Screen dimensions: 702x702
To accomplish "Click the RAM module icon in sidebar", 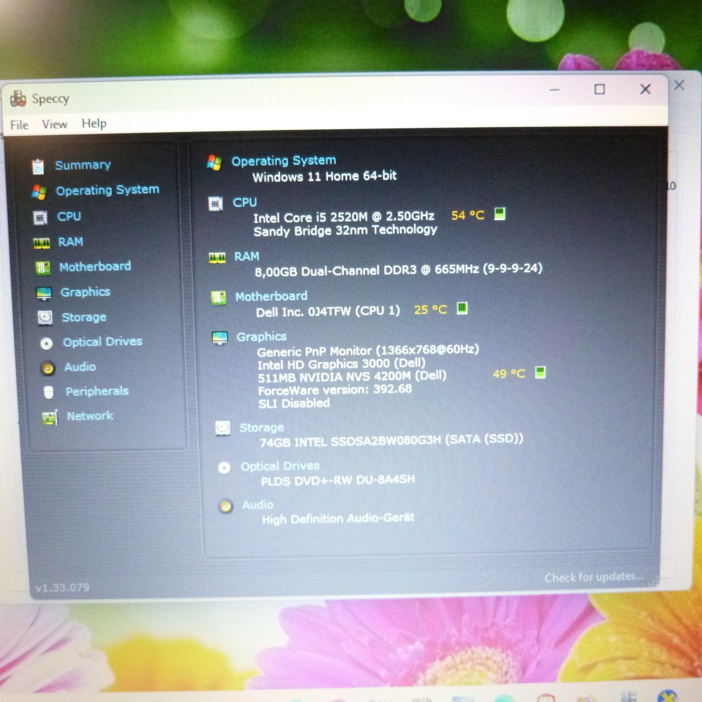I will click(42, 243).
